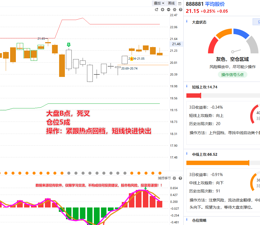
Task: Open the 叠加 overlay dropdown
Action: point(159,3)
